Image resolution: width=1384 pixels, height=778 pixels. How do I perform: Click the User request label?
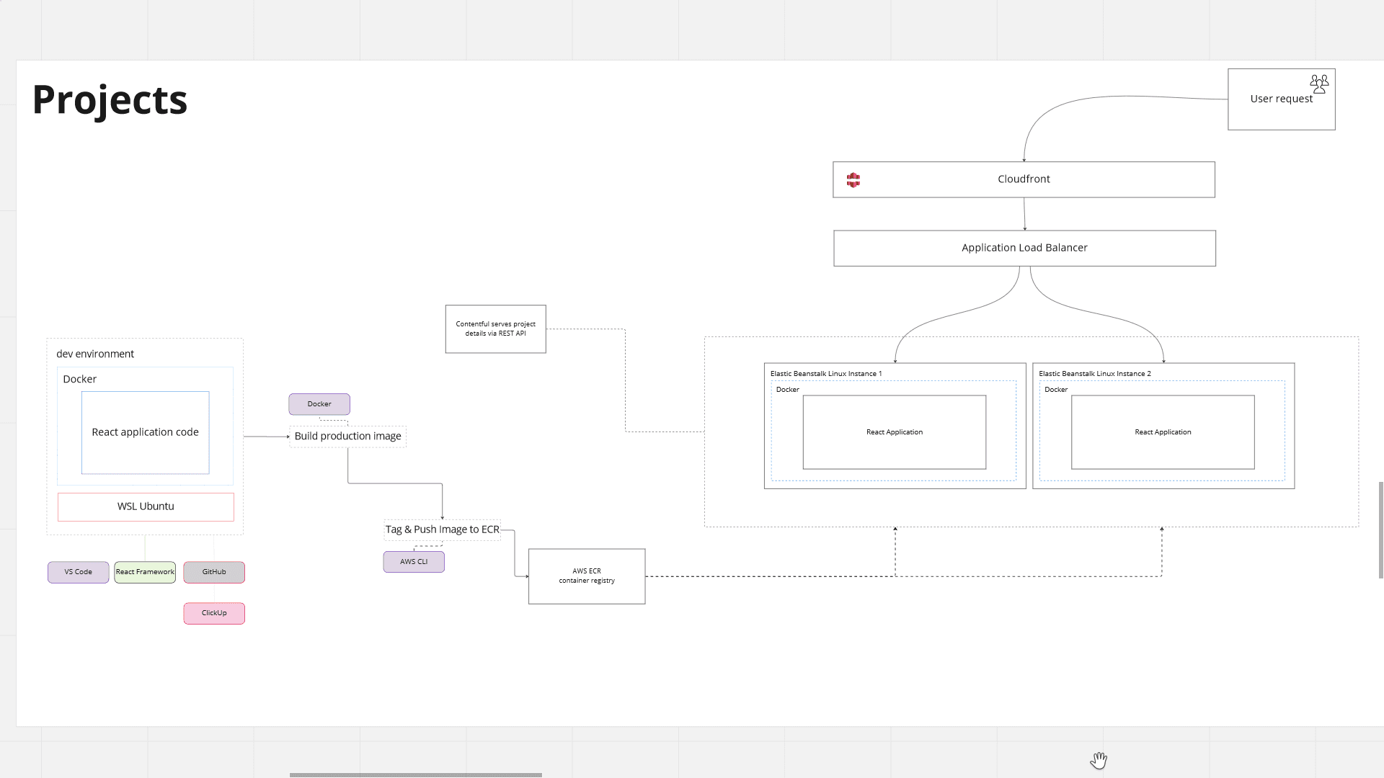point(1281,99)
